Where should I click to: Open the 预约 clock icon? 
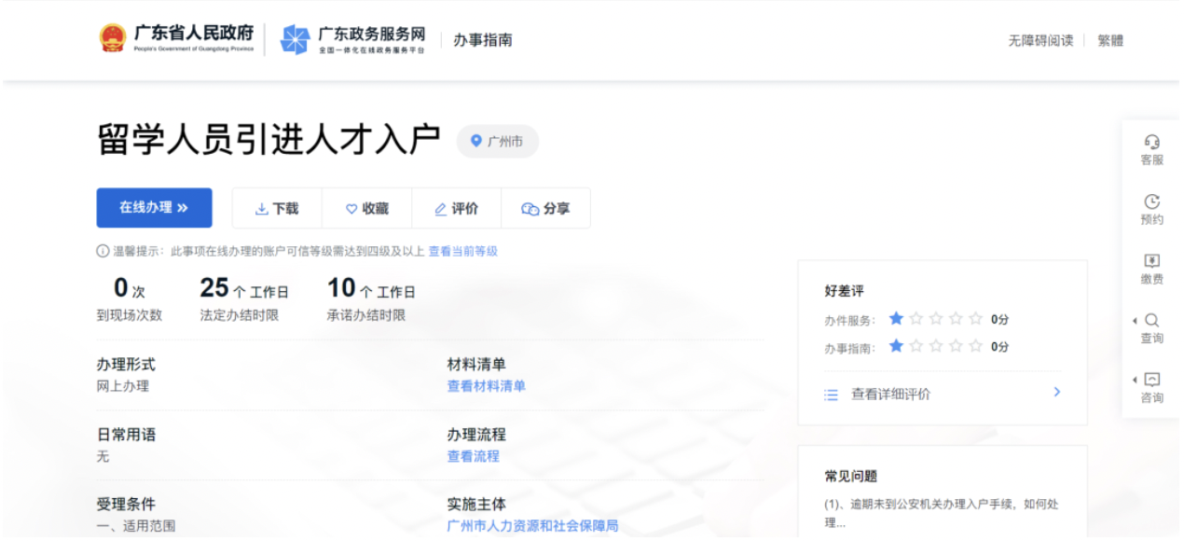(x=1151, y=201)
